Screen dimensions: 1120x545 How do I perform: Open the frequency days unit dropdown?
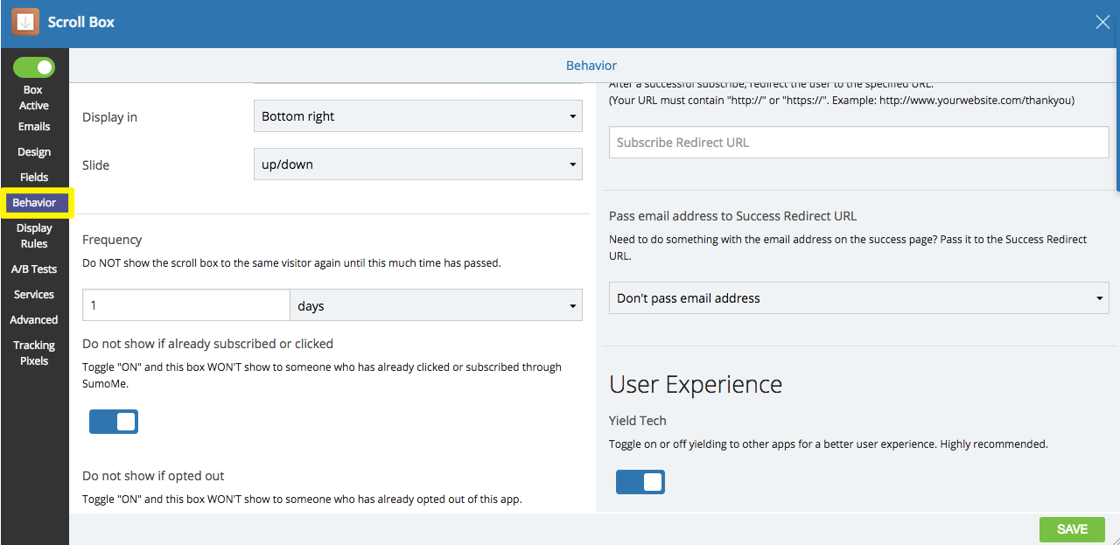436,306
